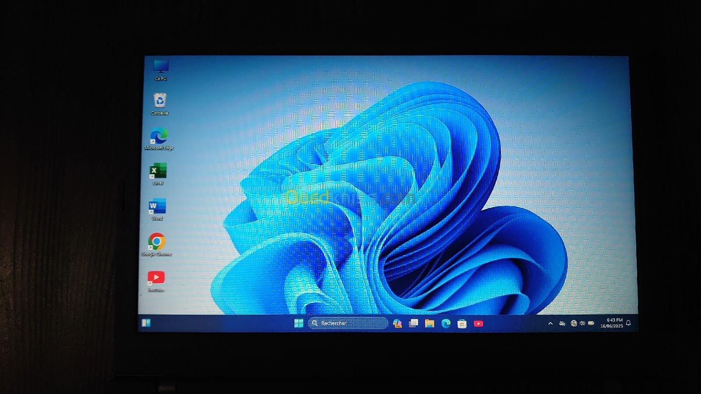Expand the hidden system tray icons

click(x=550, y=324)
